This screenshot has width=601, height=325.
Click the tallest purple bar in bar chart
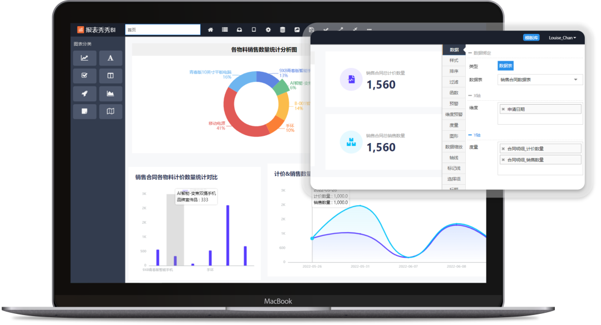(x=228, y=235)
